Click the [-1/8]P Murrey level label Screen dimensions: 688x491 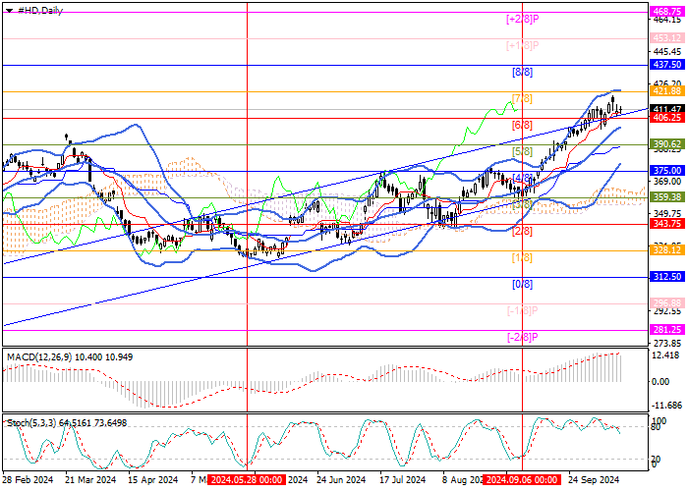click(x=522, y=311)
